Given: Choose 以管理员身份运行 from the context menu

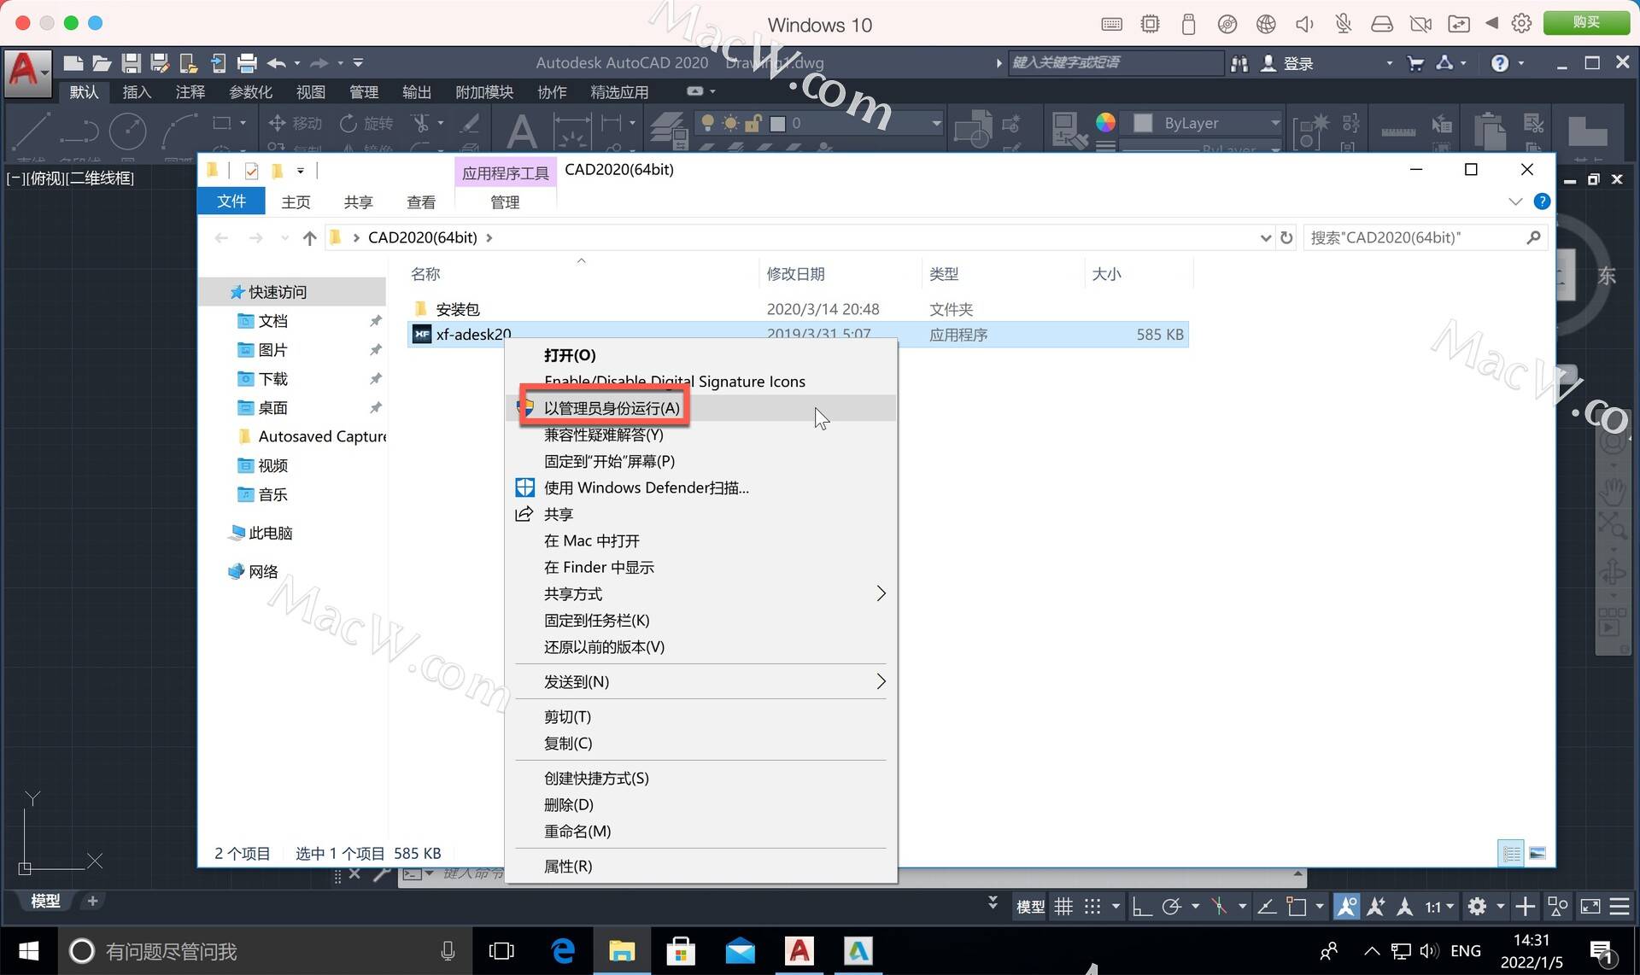Looking at the screenshot, I should point(612,407).
